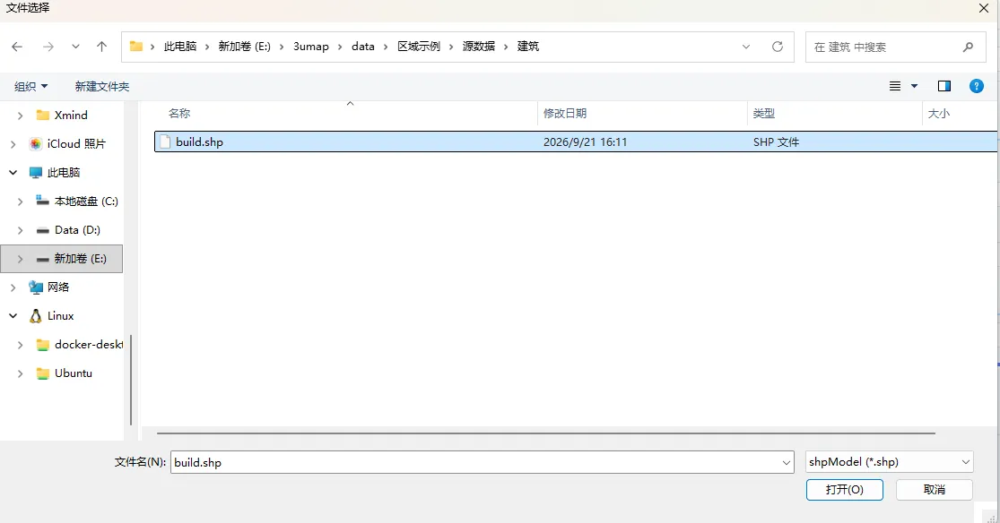Click the search magnifier icon
The width and height of the screenshot is (1000, 523).
coord(968,47)
